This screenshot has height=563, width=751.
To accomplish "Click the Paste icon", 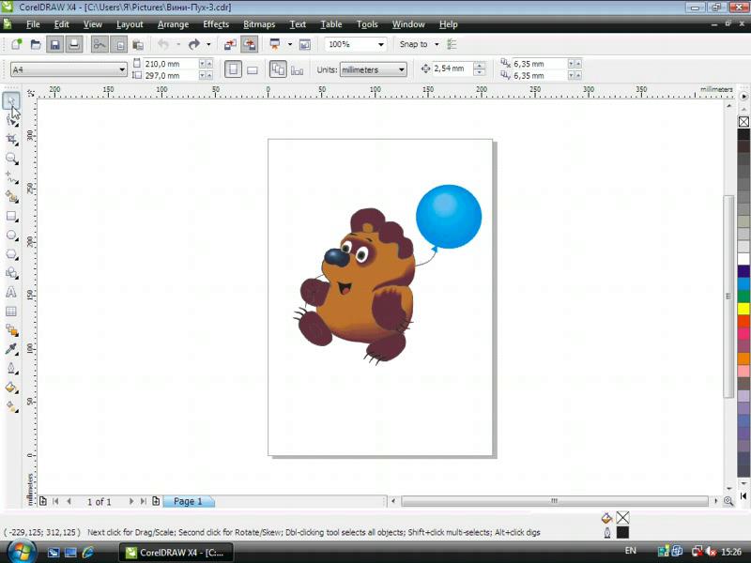I will point(138,44).
